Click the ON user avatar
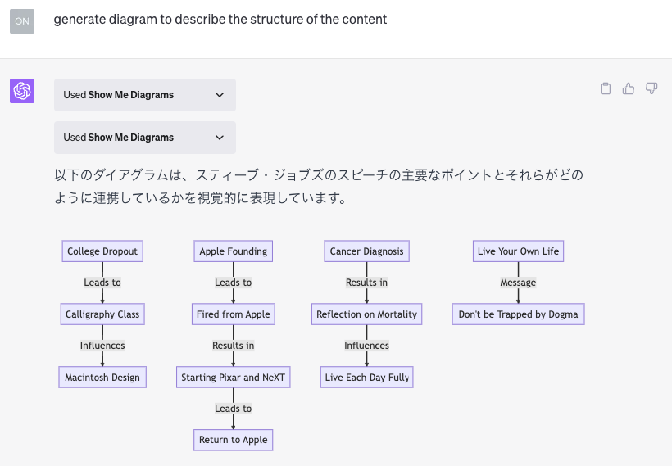The height and width of the screenshot is (466, 672). click(x=22, y=20)
